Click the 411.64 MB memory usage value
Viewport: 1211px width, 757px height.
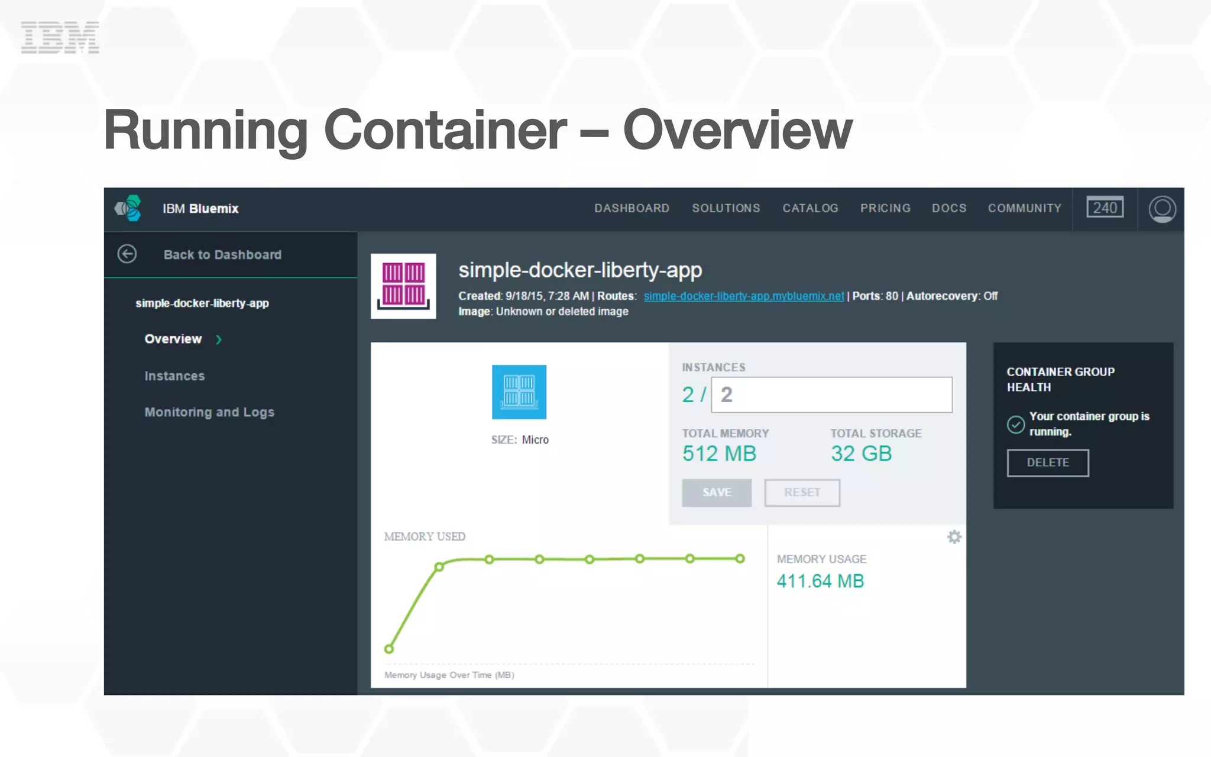(820, 581)
